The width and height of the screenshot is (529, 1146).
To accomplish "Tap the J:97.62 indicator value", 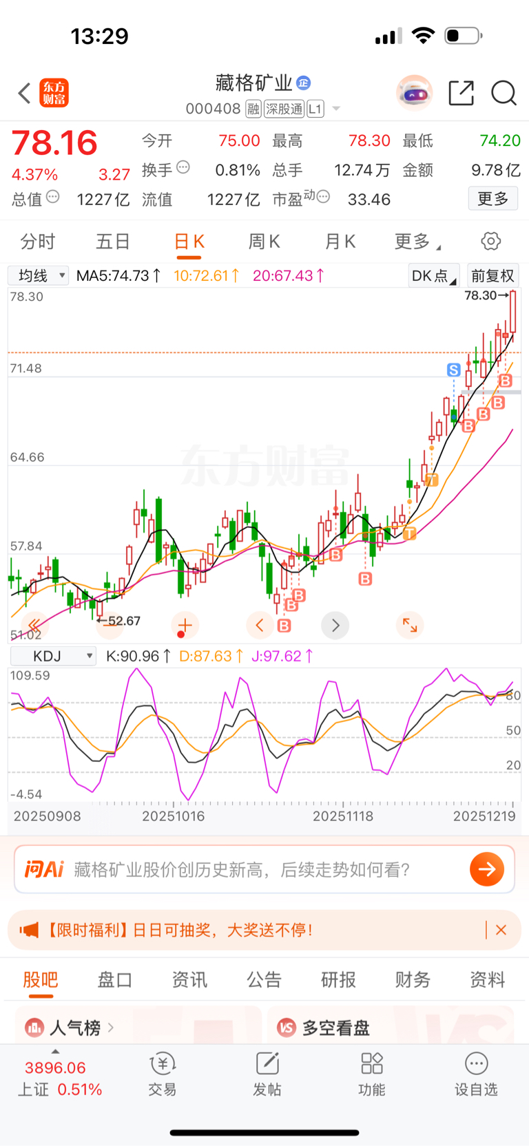I will point(282,656).
